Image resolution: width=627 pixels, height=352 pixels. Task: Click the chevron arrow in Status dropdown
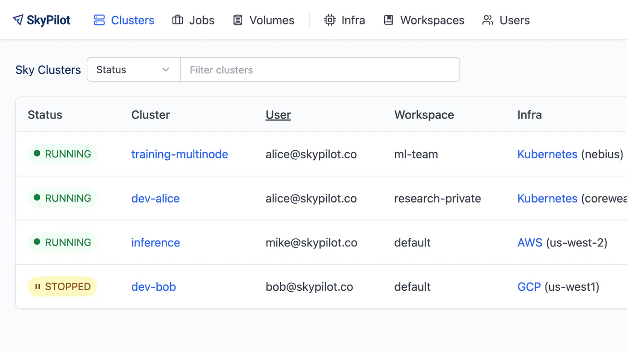pos(166,70)
